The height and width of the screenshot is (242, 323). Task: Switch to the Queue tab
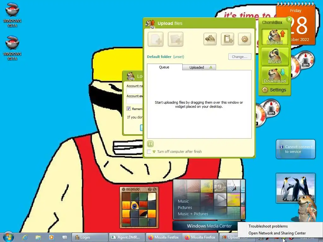click(x=164, y=67)
